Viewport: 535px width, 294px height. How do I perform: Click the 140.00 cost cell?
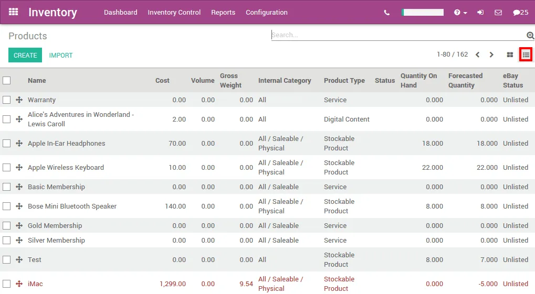pyautogui.click(x=175, y=206)
